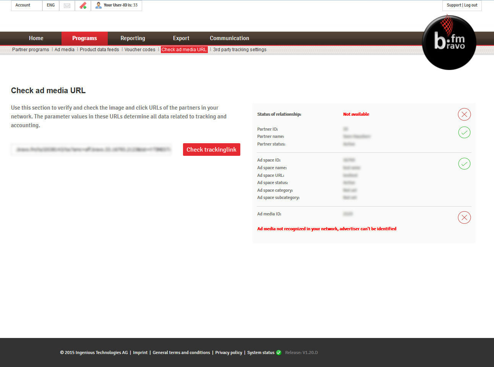The height and width of the screenshot is (367, 494).
Task: Open Partner programs submenu
Action: (31, 50)
